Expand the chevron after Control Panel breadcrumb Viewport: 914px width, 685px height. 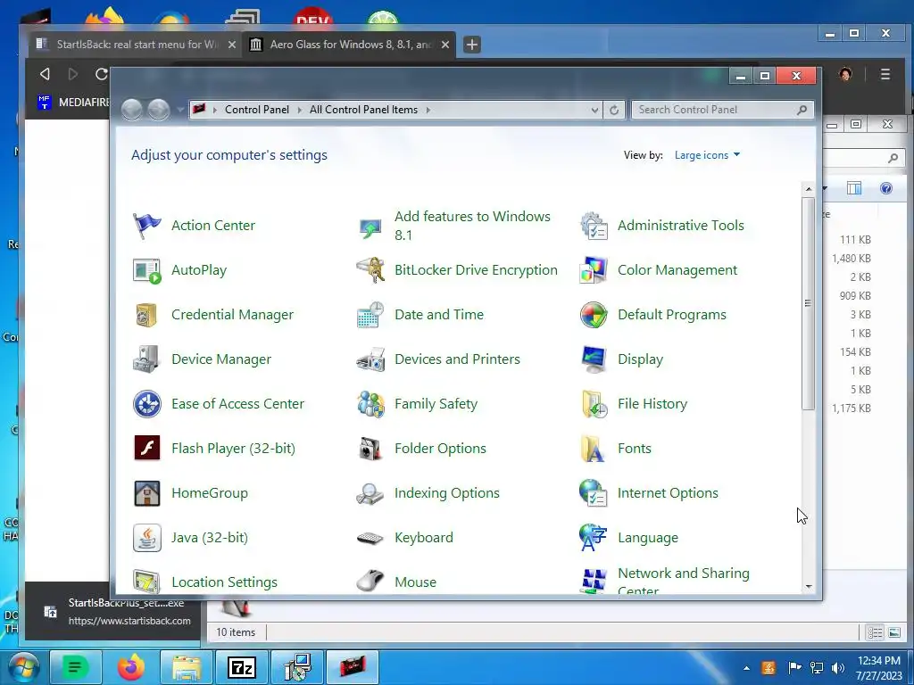300,110
